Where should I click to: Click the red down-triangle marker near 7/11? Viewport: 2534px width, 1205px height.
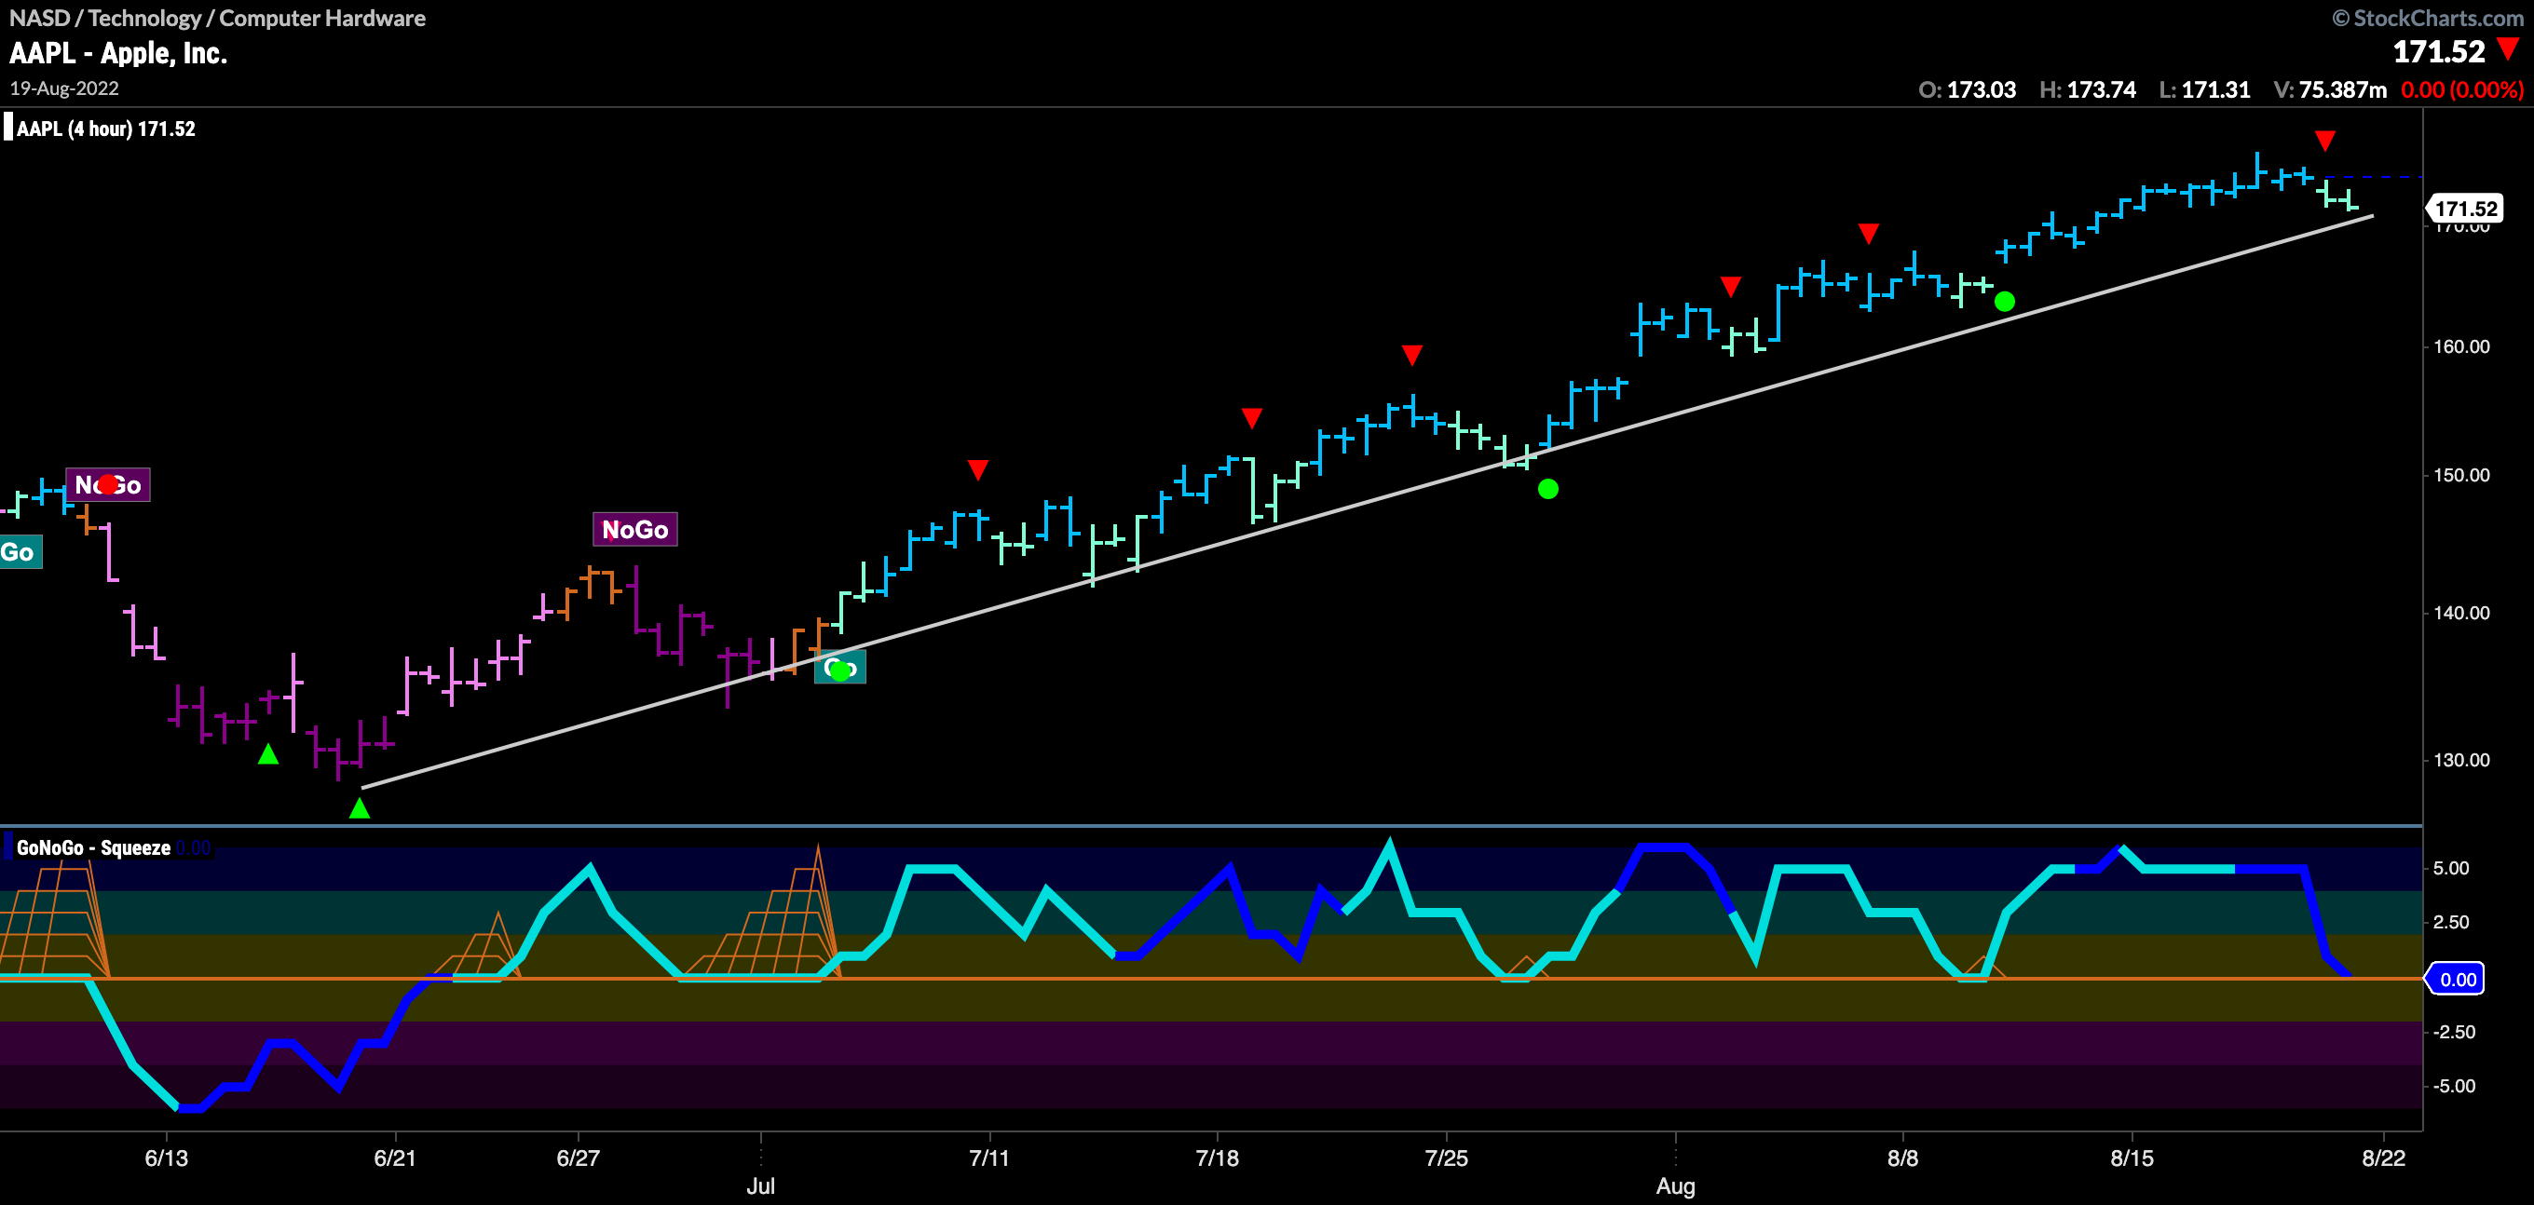click(978, 469)
